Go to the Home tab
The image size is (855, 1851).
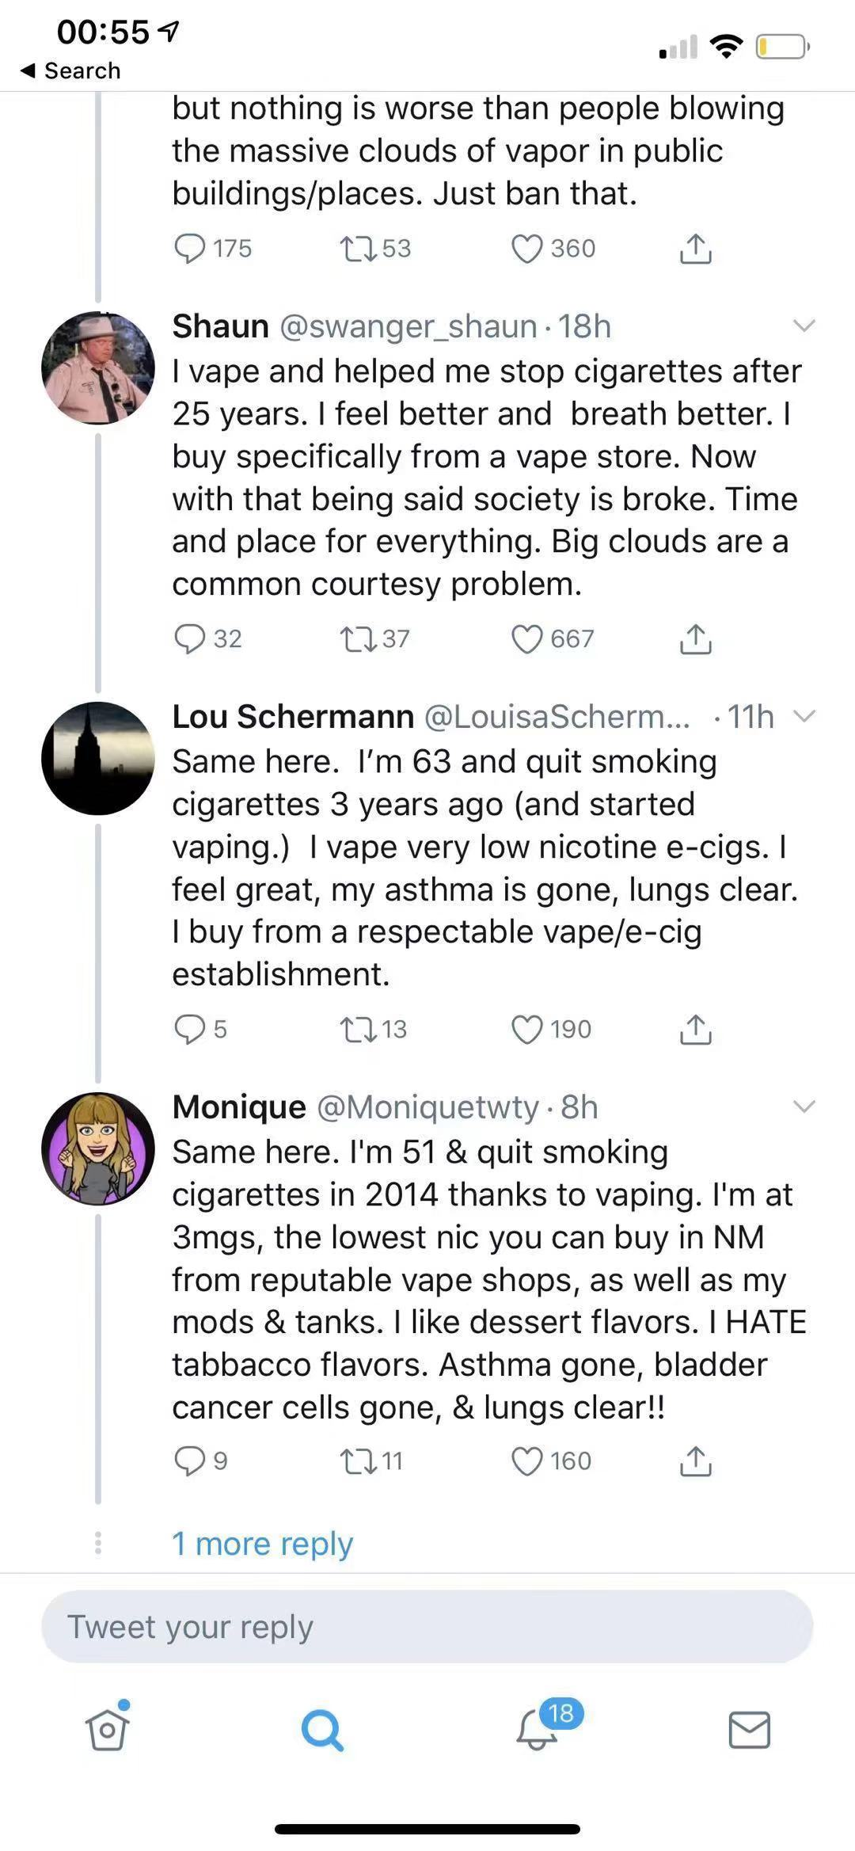(107, 1729)
